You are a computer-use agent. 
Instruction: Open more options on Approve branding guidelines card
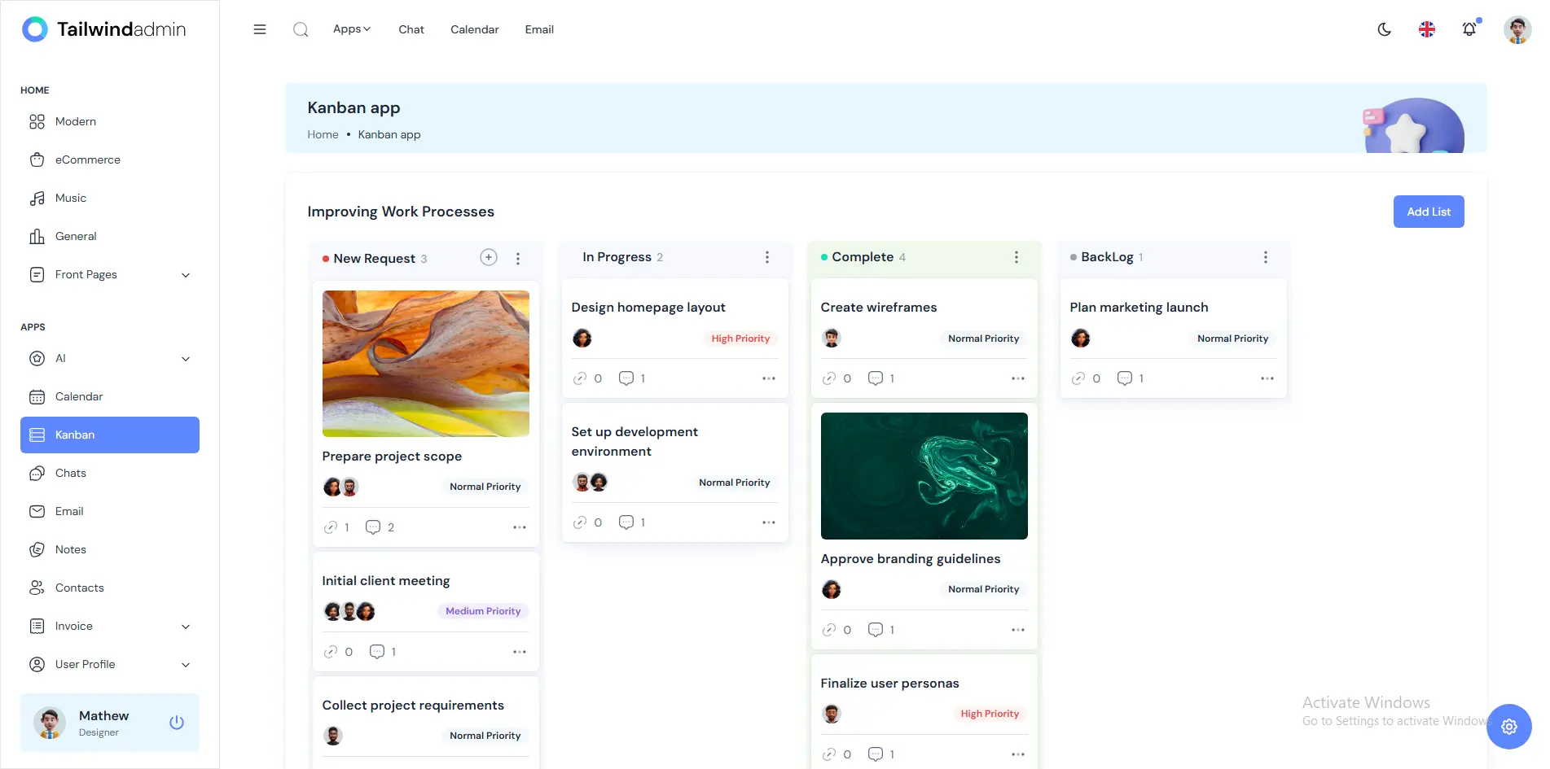1018,630
